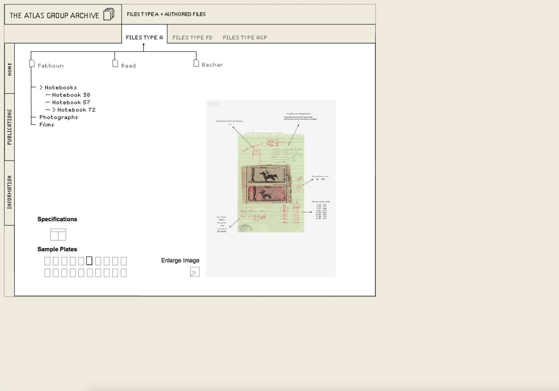This screenshot has height=391, width=559.
Task: Collapse the Notebooks tree node
Action: tap(58, 88)
